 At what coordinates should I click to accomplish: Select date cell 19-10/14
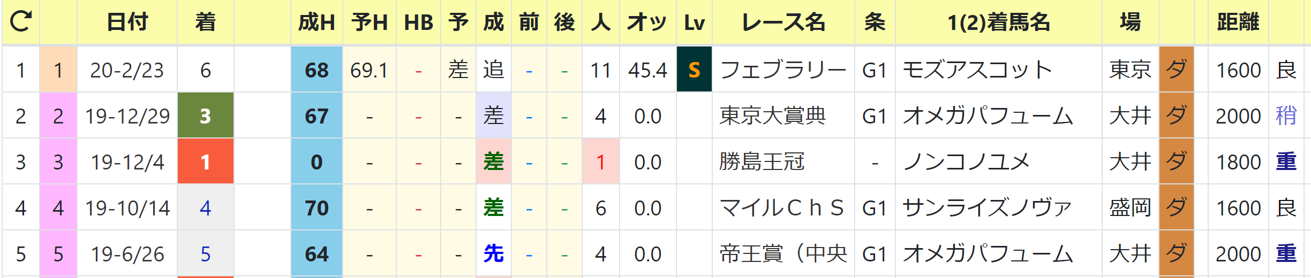(127, 207)
